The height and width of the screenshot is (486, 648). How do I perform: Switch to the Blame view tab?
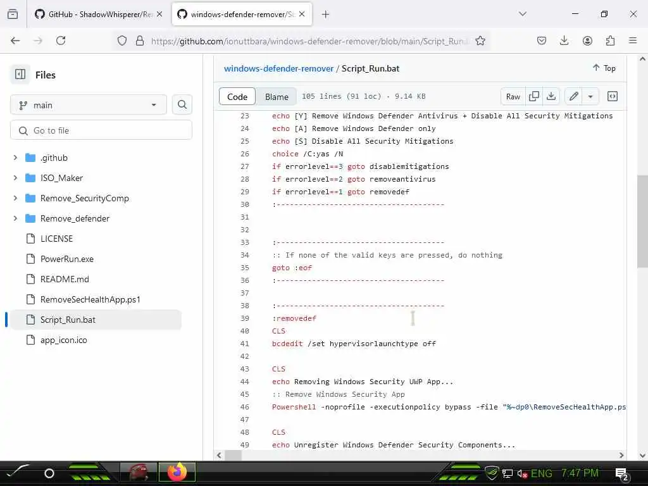(x=277, y=97)
